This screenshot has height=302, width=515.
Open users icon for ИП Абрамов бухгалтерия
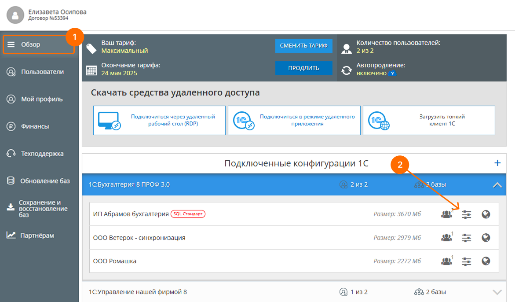pyautogui.click(x=447, y=214)
